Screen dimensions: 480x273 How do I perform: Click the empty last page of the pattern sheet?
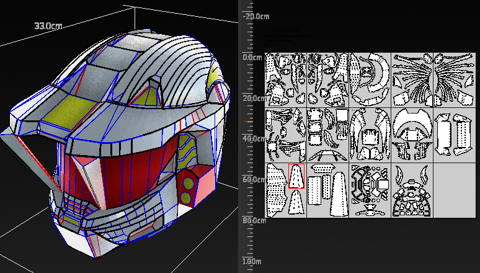(x=455, y=190)
